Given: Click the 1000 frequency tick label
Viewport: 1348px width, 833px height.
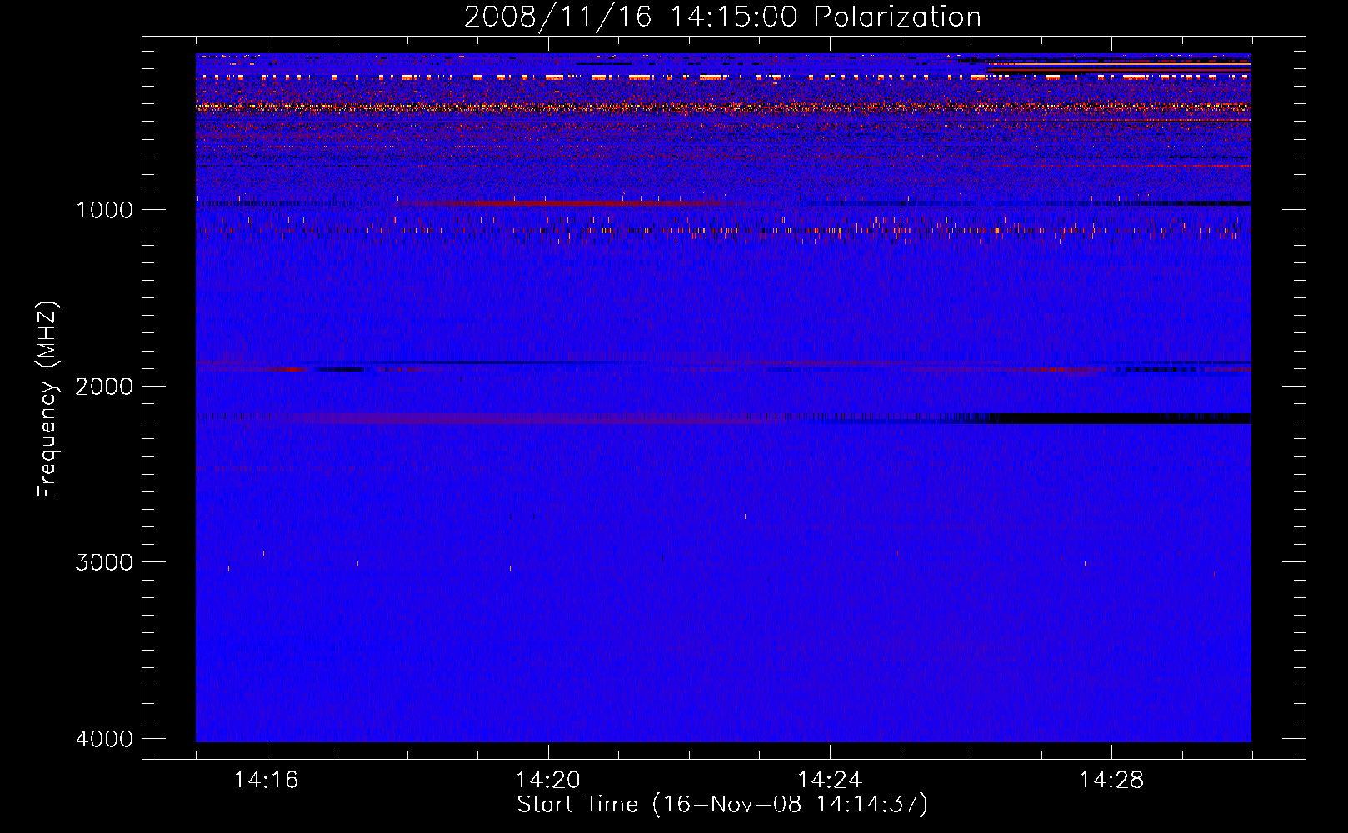Looking at the screenshot, I should pos(104,209).
